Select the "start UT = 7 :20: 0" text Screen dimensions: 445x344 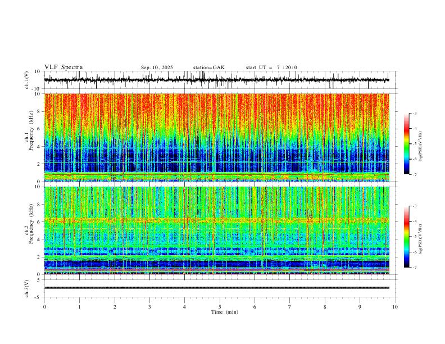[x=271, y=67]
